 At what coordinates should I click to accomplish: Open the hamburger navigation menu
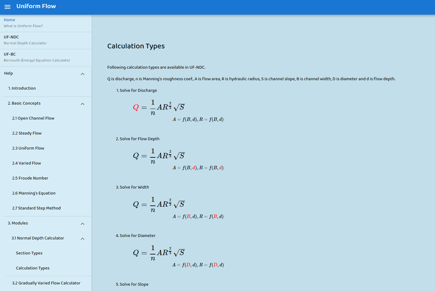[8, 7]
